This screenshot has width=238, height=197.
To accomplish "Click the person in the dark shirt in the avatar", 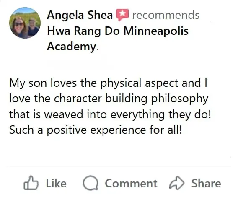I will click(33, 27).
